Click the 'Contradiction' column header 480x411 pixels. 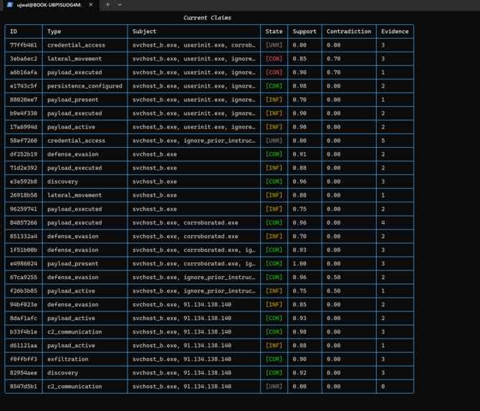(x=349, y=32)
